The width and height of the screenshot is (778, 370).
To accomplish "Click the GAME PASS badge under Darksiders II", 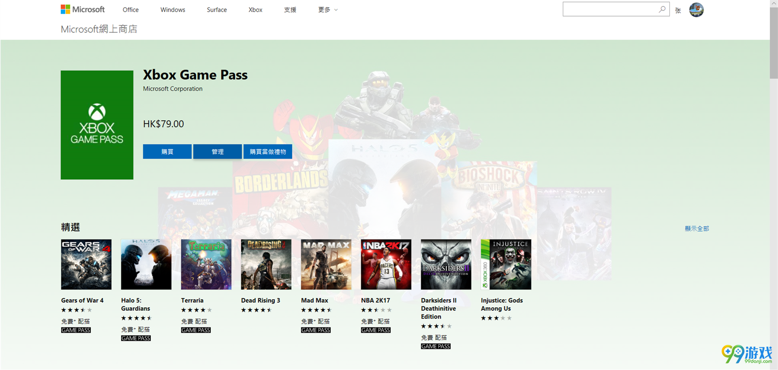I will [436, 346].
